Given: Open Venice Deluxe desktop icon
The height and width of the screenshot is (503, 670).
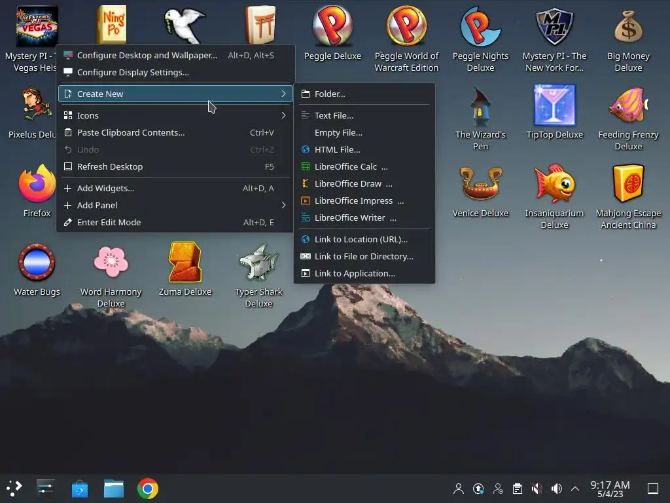Looking at the screenshot, I should tap(480, 184).
